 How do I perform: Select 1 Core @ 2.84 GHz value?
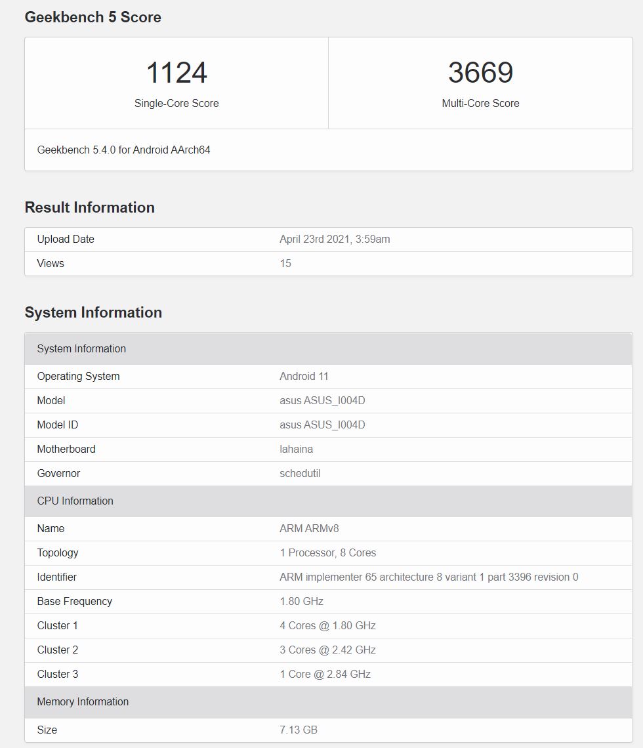click(x=325, y=675)
